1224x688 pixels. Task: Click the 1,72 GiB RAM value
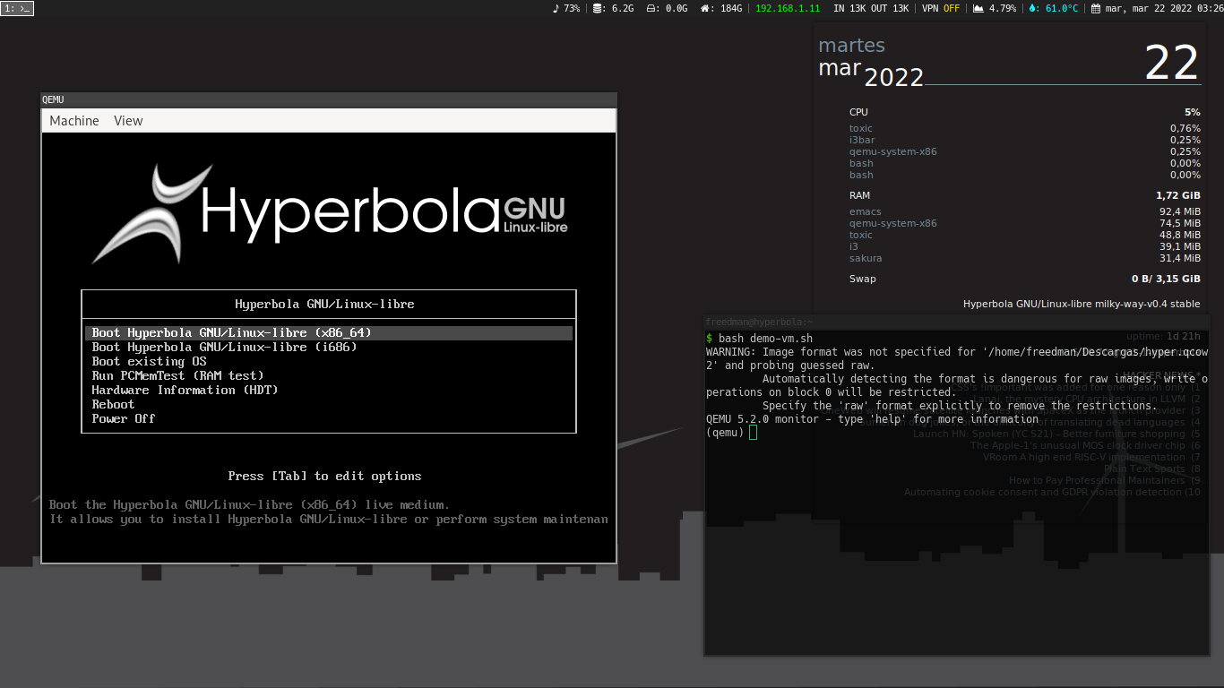point(1178,195)
